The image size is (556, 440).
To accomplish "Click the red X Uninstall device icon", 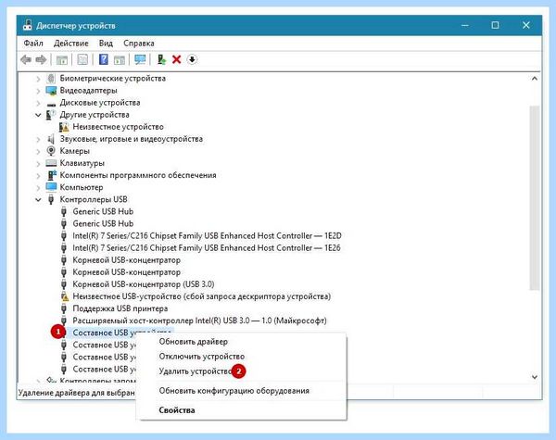I will [177, 59].
